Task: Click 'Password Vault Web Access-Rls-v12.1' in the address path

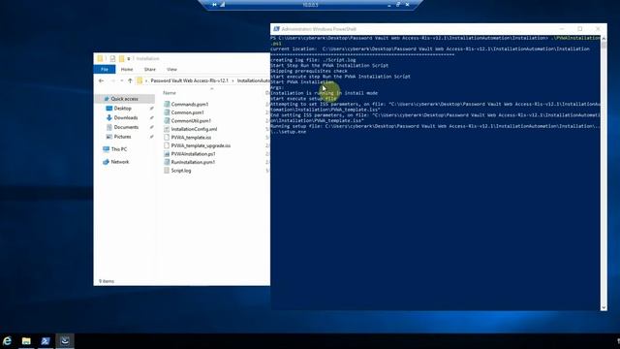Action: (x=190, y=80)
